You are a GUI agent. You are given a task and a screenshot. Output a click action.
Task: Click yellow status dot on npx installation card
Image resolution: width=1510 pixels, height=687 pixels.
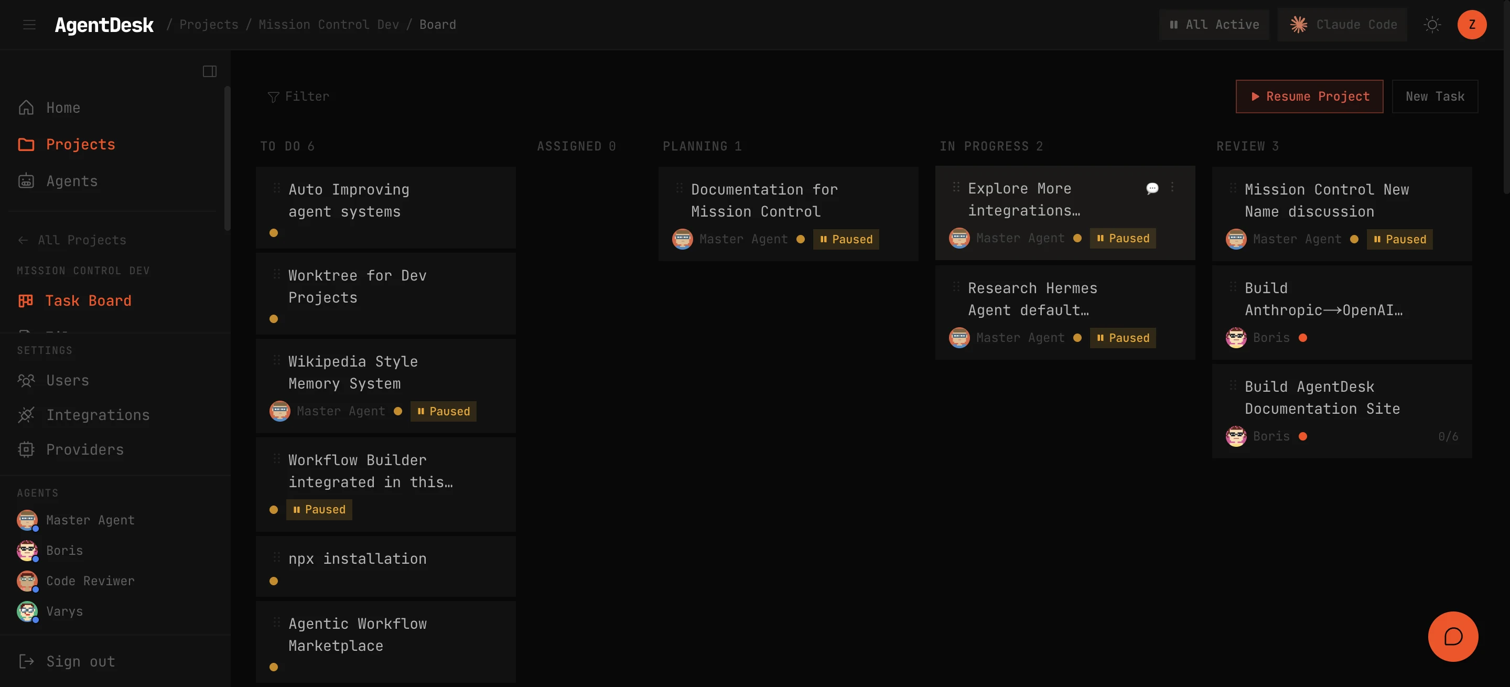point(273,581)
